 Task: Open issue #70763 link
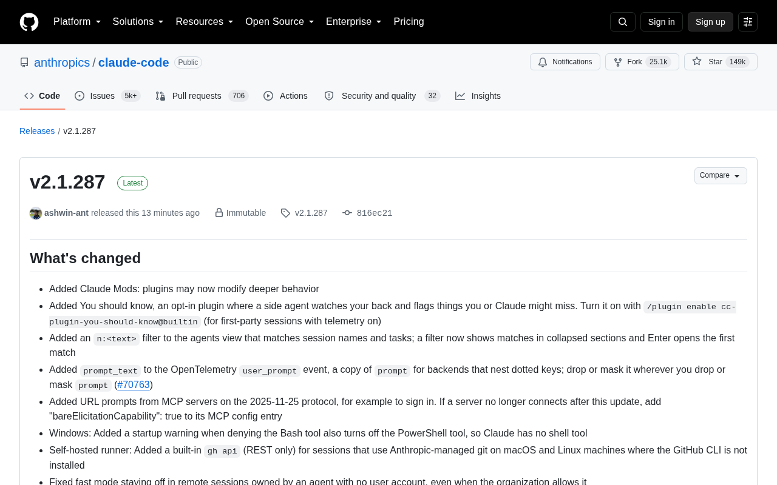click(134, 385)
